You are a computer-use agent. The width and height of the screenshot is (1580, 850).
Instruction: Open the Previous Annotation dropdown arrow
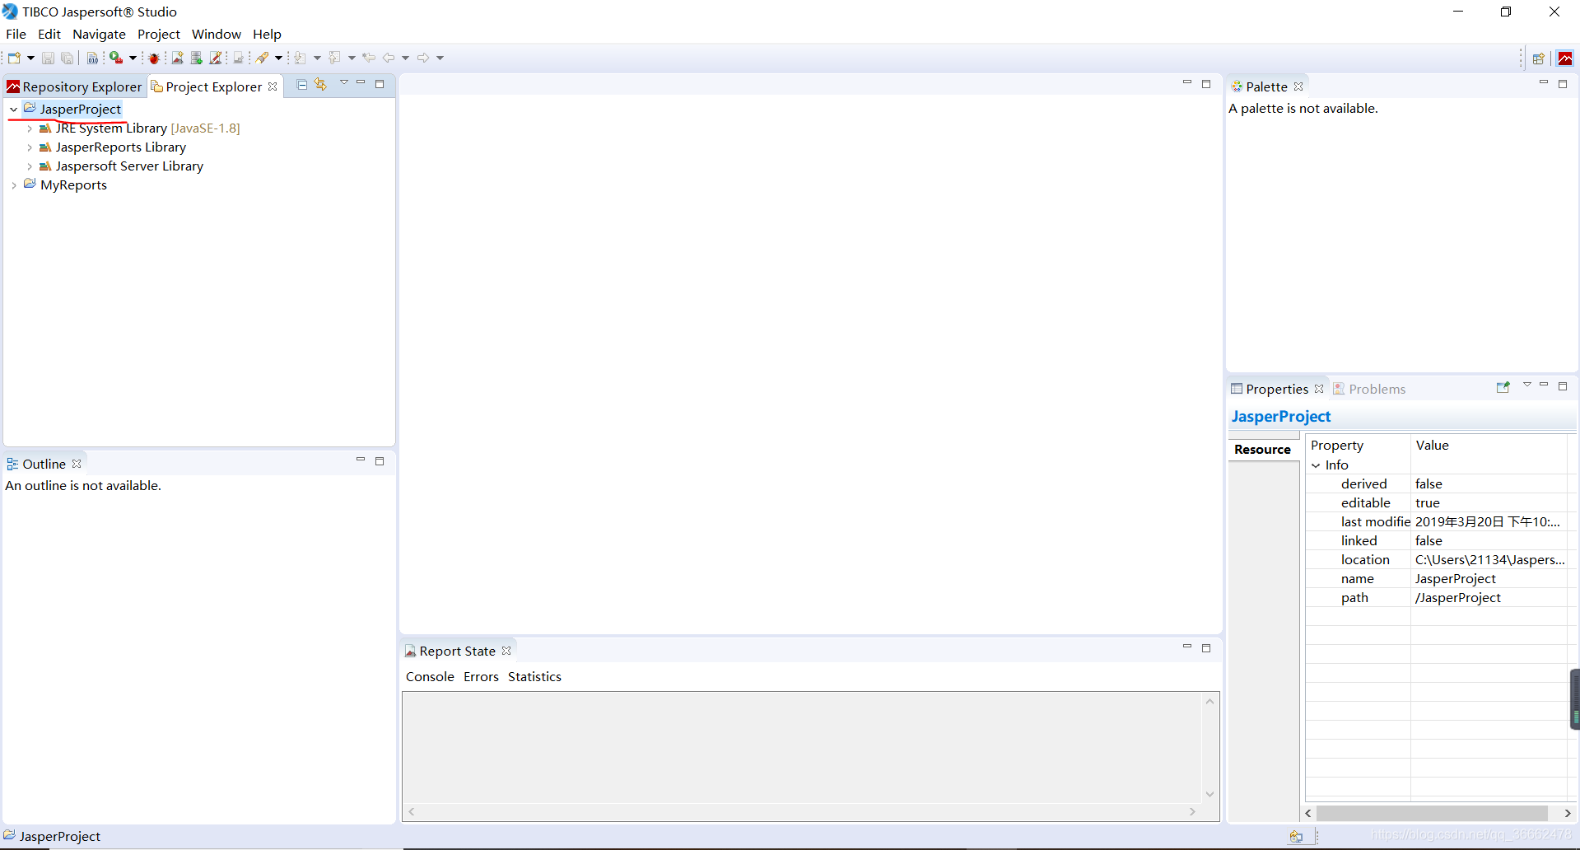point(352,58)
